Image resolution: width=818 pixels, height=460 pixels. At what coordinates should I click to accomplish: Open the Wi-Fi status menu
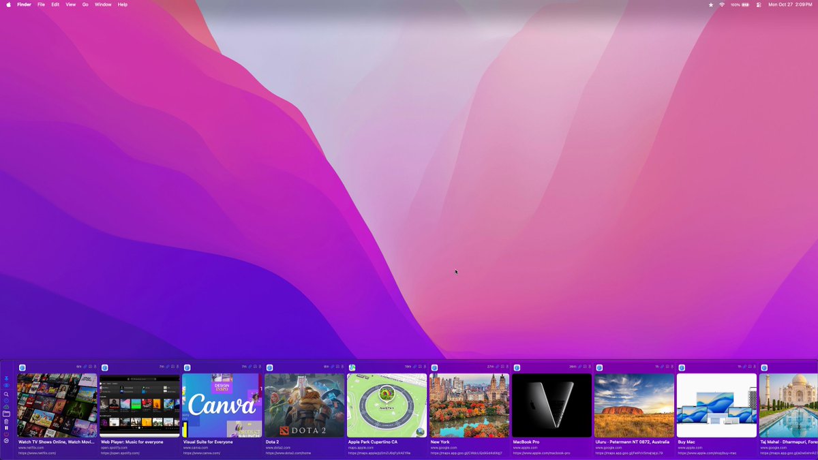coord(722,4)
